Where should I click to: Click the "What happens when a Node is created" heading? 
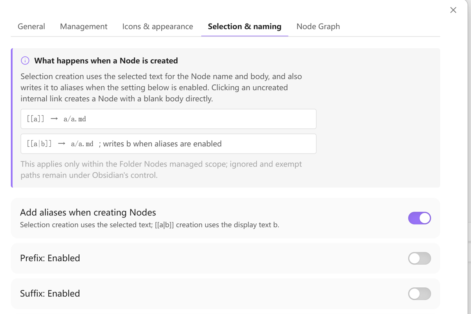[106, 60]
